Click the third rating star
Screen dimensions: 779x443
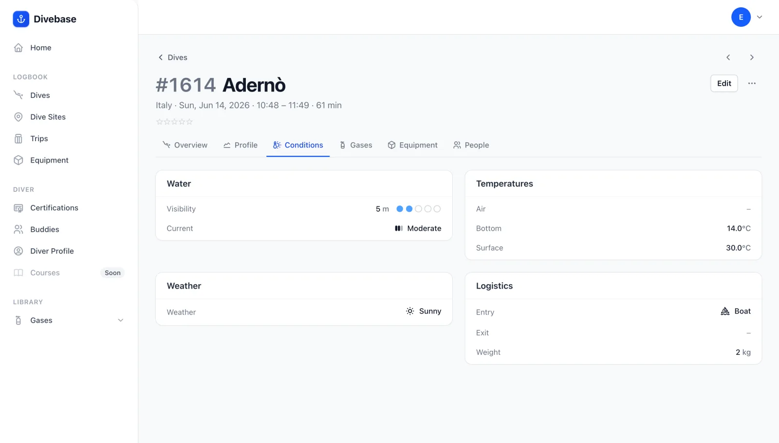(174, 122)
